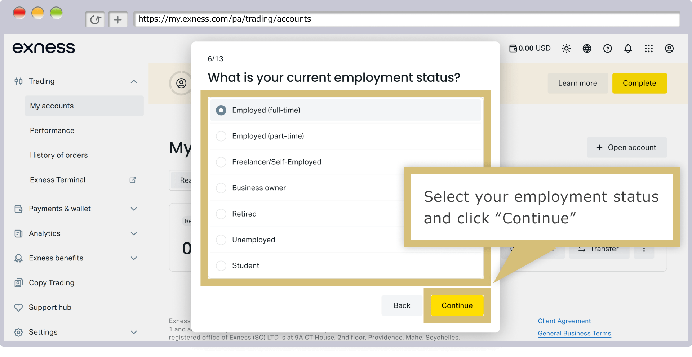Go to History of orders
The width and height of the screenshot is (692, 357).
point(59,155)
